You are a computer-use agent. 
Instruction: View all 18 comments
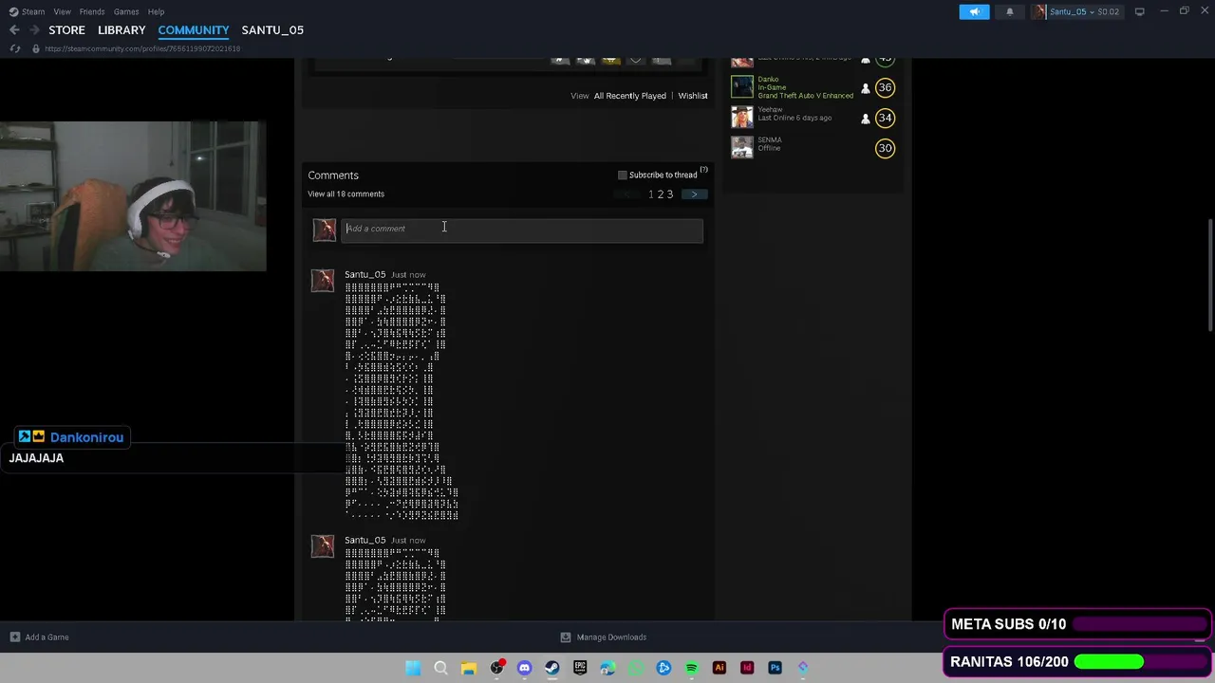point(346,194)
